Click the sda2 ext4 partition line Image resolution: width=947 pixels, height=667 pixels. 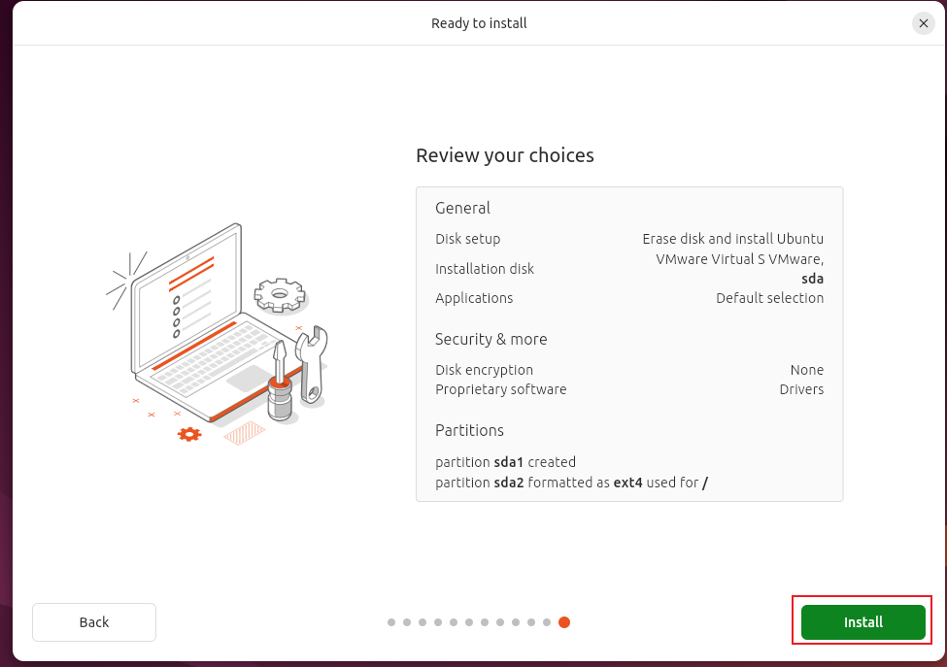pyautogui.click(x=571, y=483)
